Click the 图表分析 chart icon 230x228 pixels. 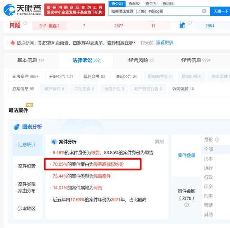[x=17, y=127]
